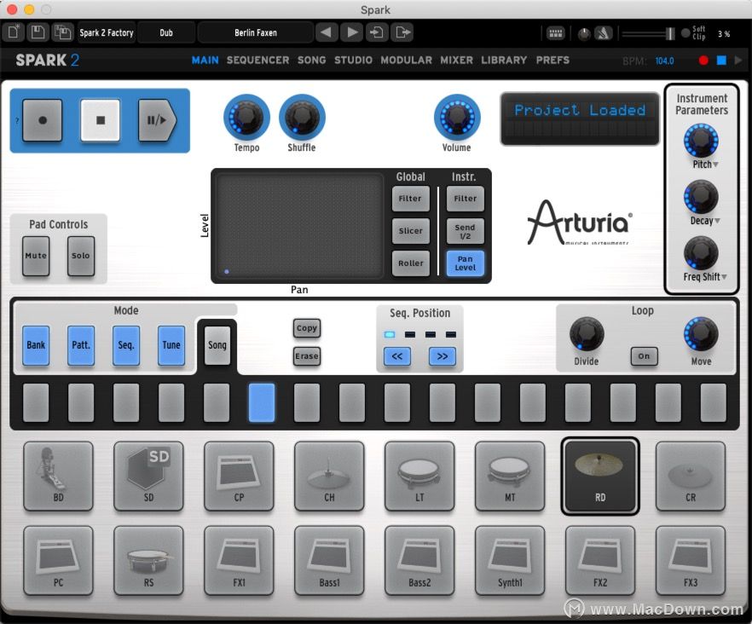Open the MIDI keyboard settings icon
This screenshot has width=752, height=624.
tap(555, 33)
